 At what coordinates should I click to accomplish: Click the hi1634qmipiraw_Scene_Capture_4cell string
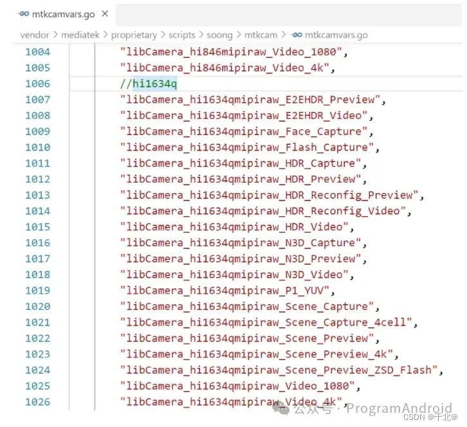tap(266, 322)
